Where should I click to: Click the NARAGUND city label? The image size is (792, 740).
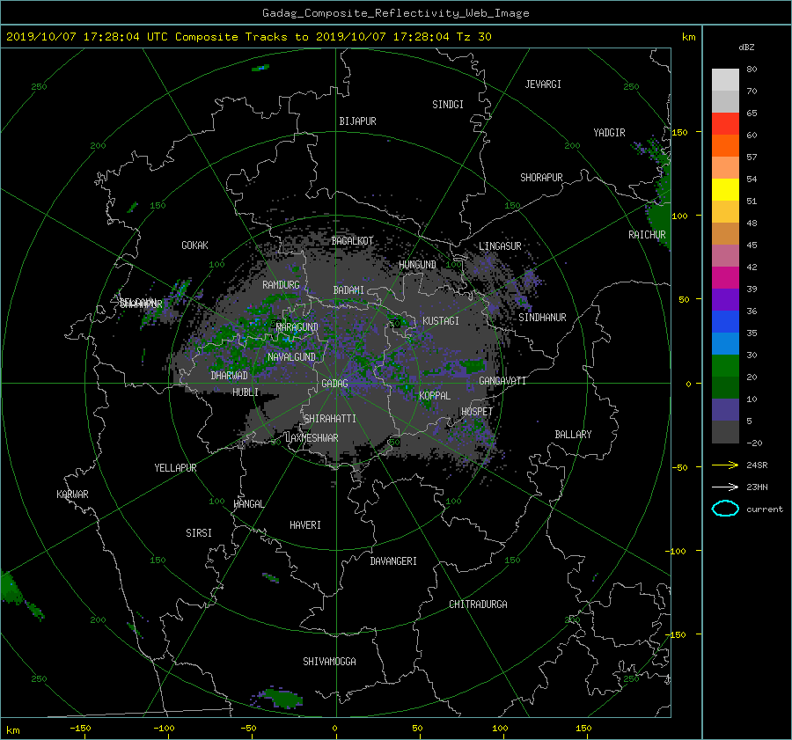click(x=297, y=326)
